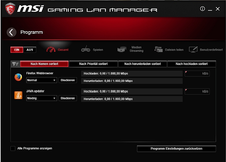
Task: Click the back arrow next to Programm
Action: pos(11,32)
